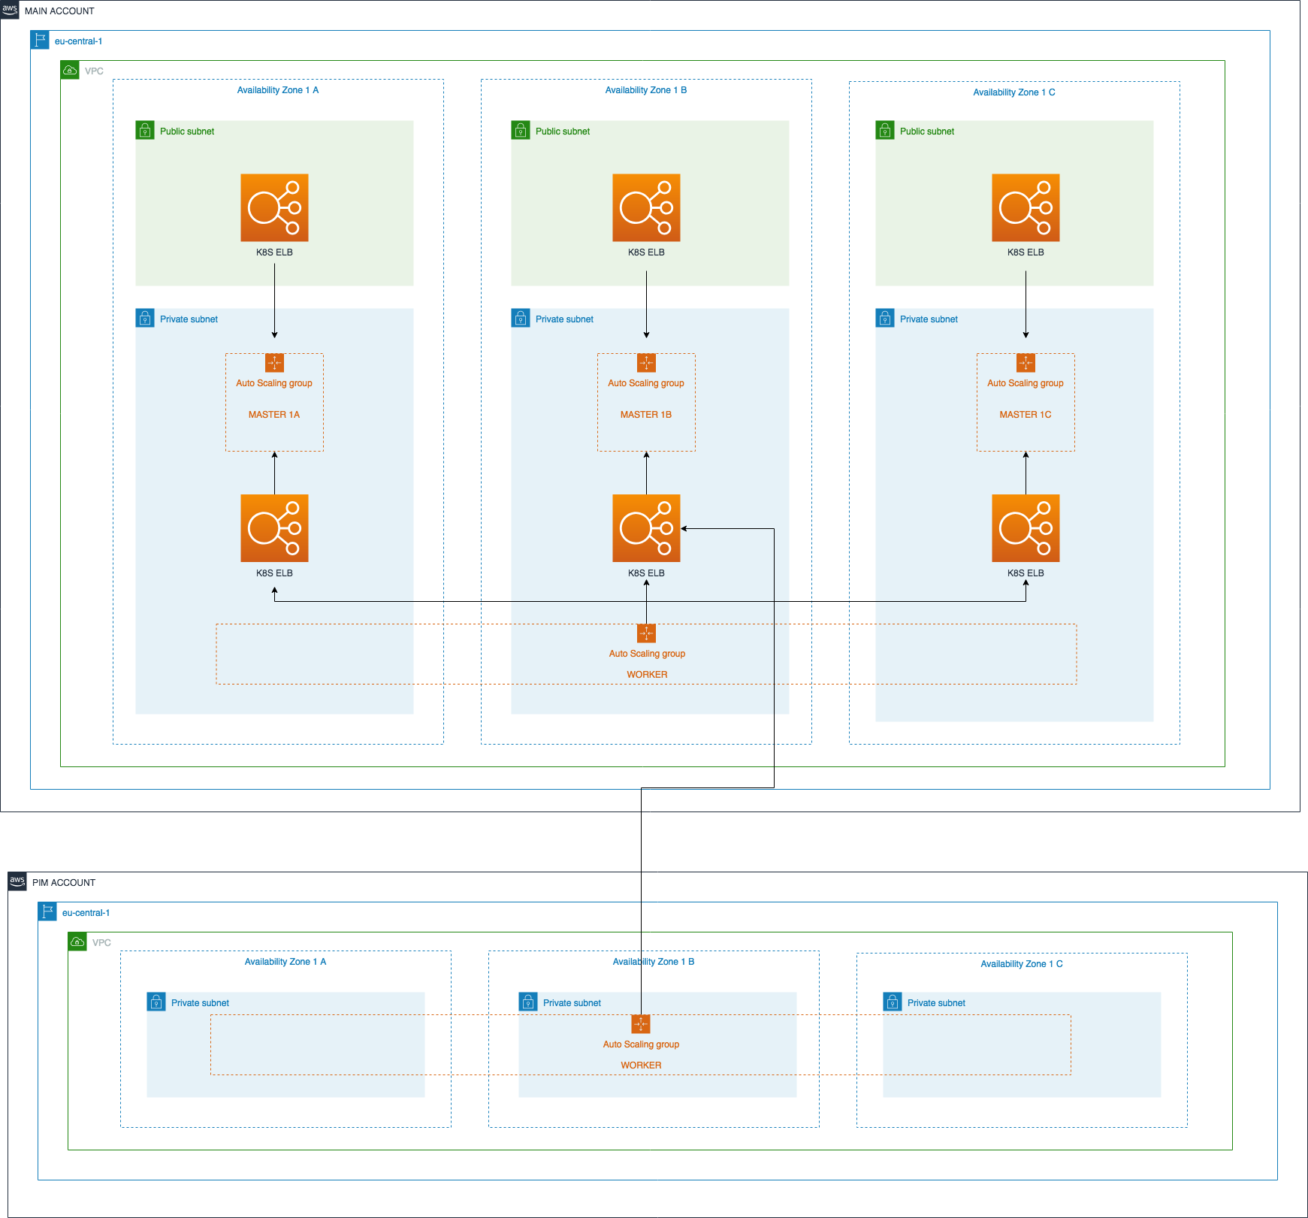Select the K8S ELB icon in Zone 1A public subnet
The height and width of the screenshot is (1218, 1308).
274,208
